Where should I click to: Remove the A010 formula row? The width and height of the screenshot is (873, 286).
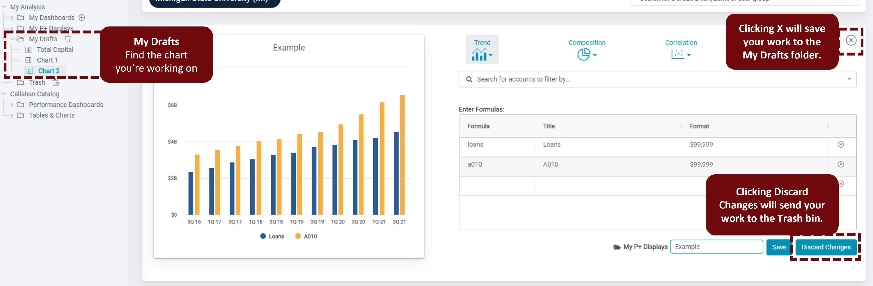[841, 164]
